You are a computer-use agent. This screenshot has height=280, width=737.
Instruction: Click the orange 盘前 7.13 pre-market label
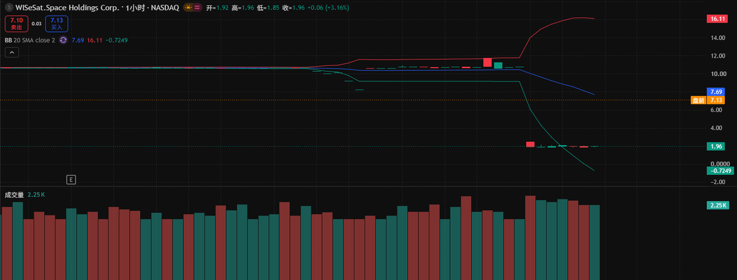pyautogui.click(x=708, y=99)
